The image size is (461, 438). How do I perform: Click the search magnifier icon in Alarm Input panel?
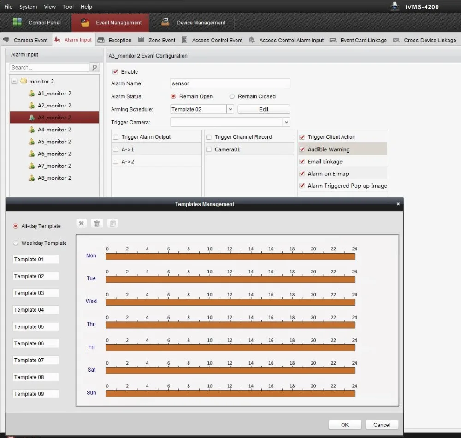coord(95,68)
